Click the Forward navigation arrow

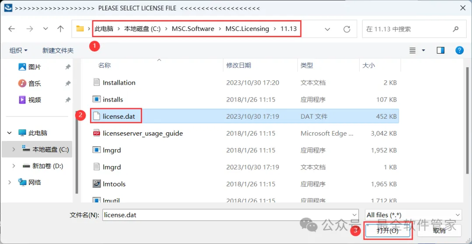coord(30,29)
